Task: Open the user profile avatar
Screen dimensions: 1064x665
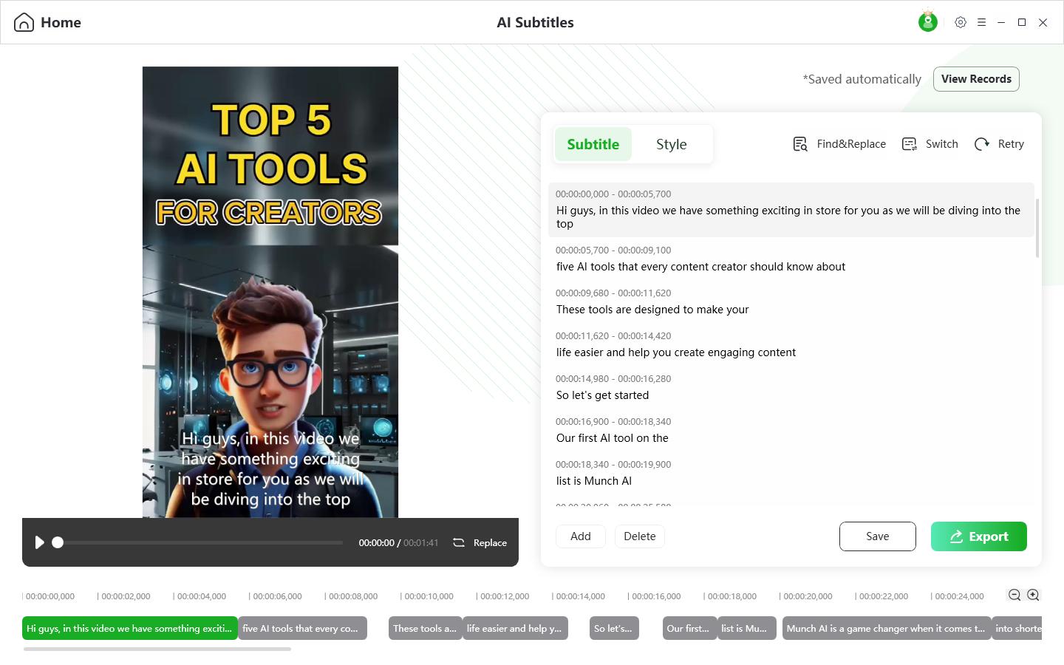Action: pos(928,22)
